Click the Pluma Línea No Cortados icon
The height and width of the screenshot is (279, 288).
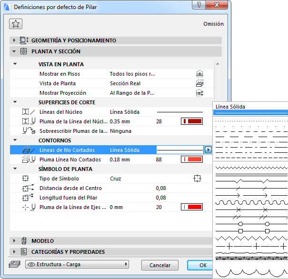(29, 159)
